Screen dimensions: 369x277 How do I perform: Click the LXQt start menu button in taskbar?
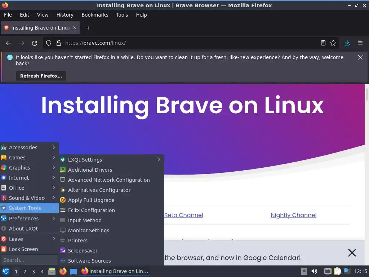[6, 272]
